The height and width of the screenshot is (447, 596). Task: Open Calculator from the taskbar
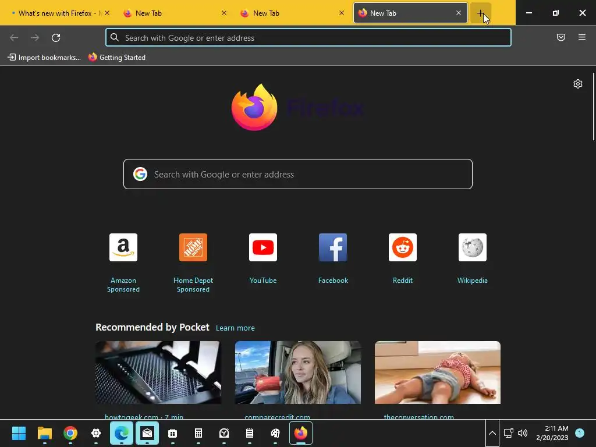(x=198, y=433)
